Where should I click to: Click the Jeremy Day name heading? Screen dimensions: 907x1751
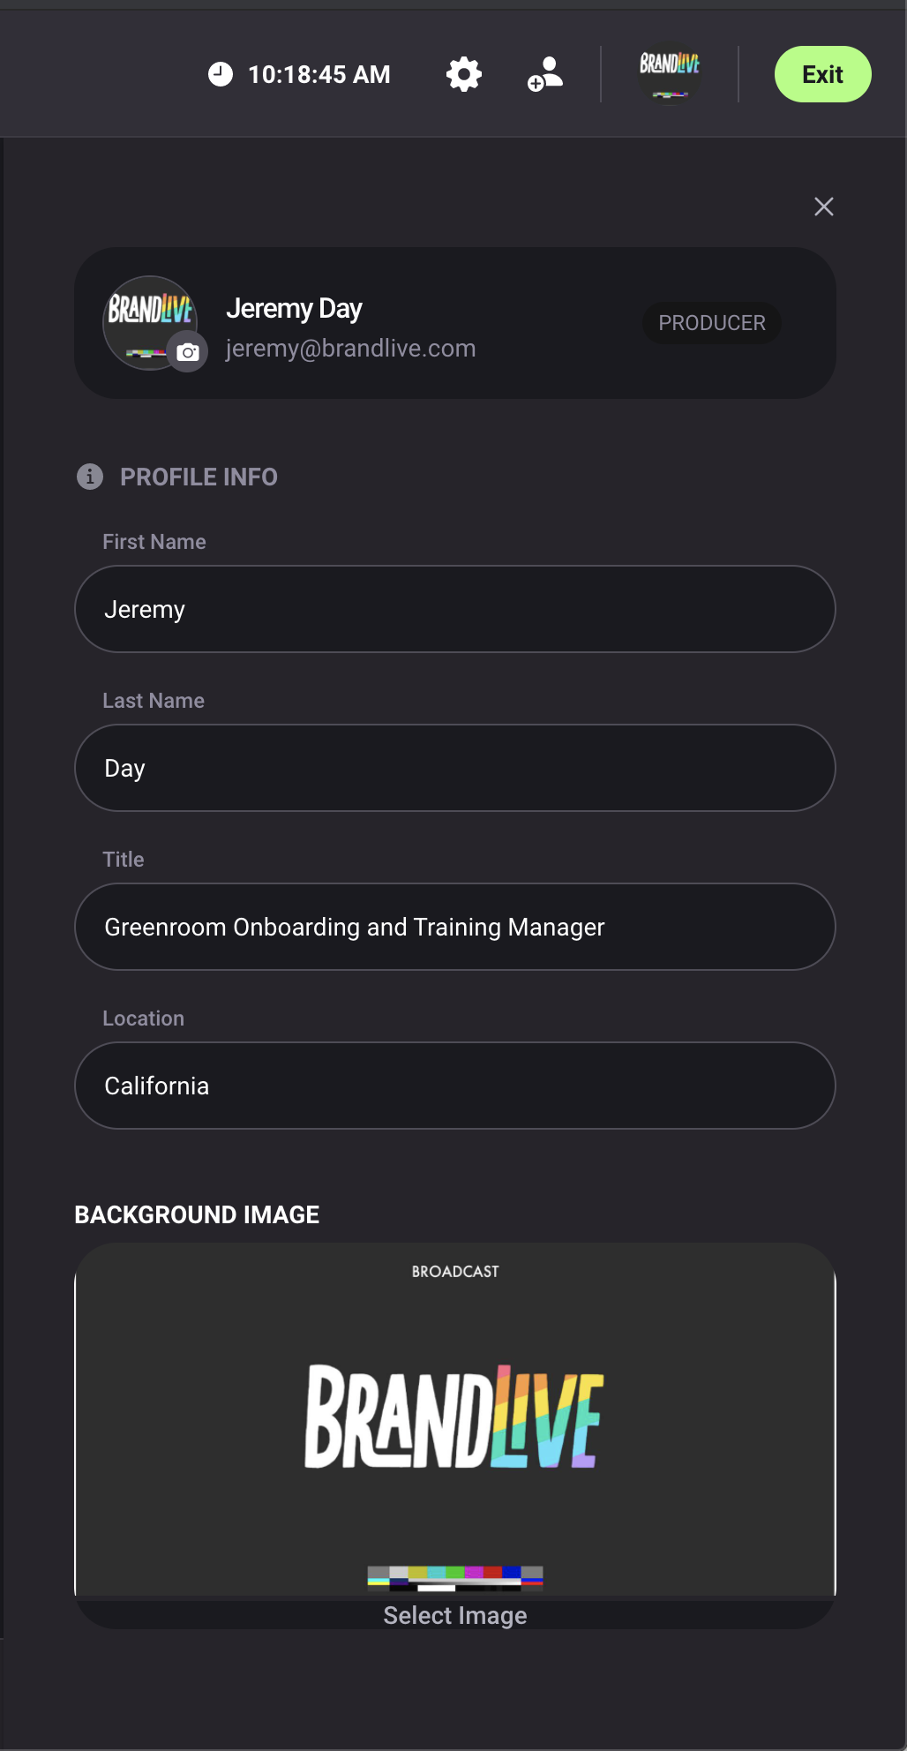pyautogui.click(x=294, y=309)
